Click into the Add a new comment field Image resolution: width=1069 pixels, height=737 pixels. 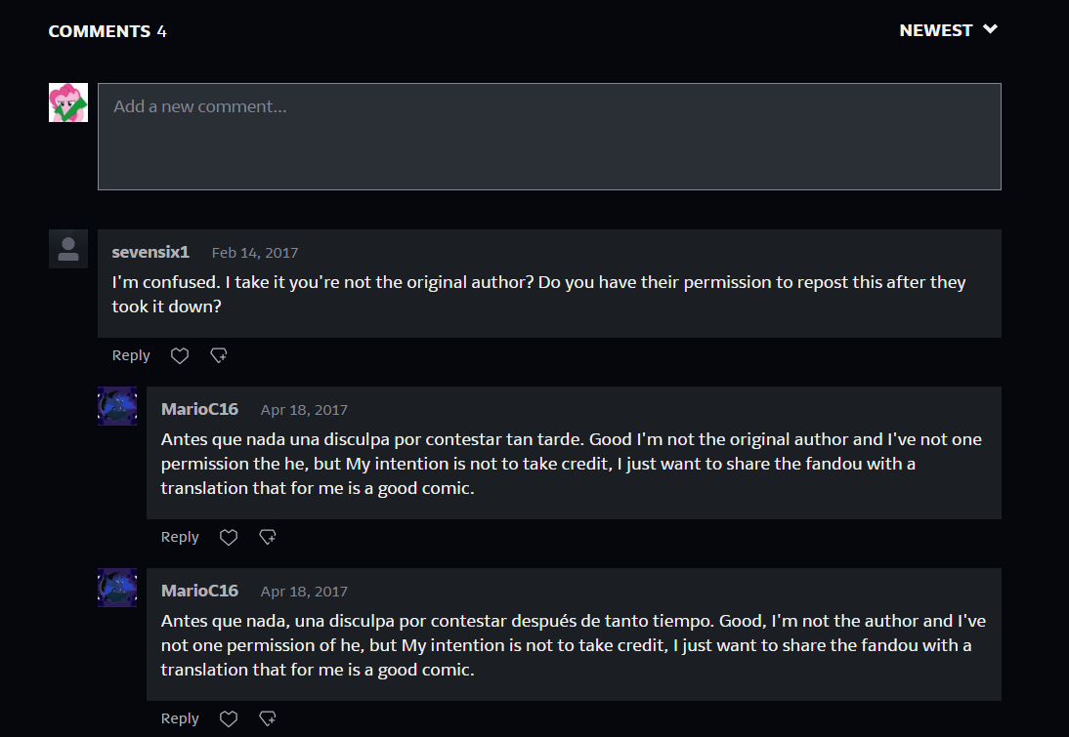[x=549, y=137]
